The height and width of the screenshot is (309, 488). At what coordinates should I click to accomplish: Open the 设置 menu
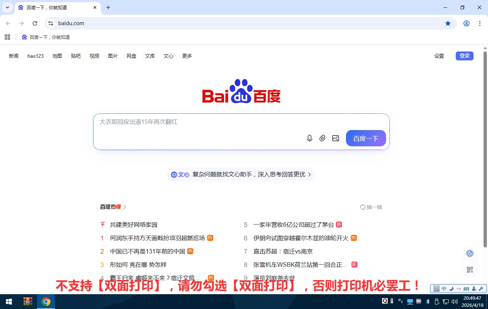[x=439, y=56]
